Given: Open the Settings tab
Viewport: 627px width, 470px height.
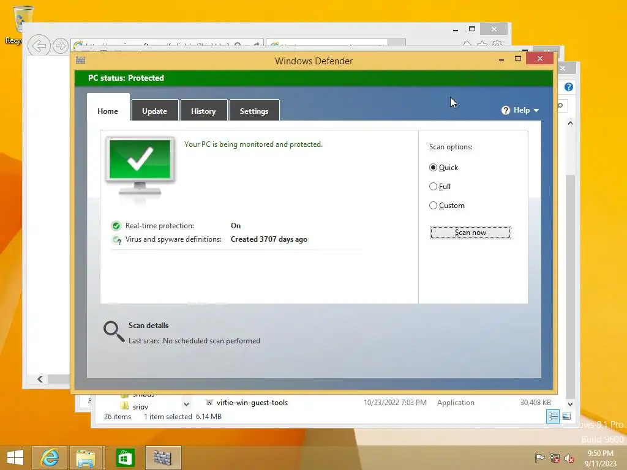Looking at the screenshot, I should (x=254, y=111).
